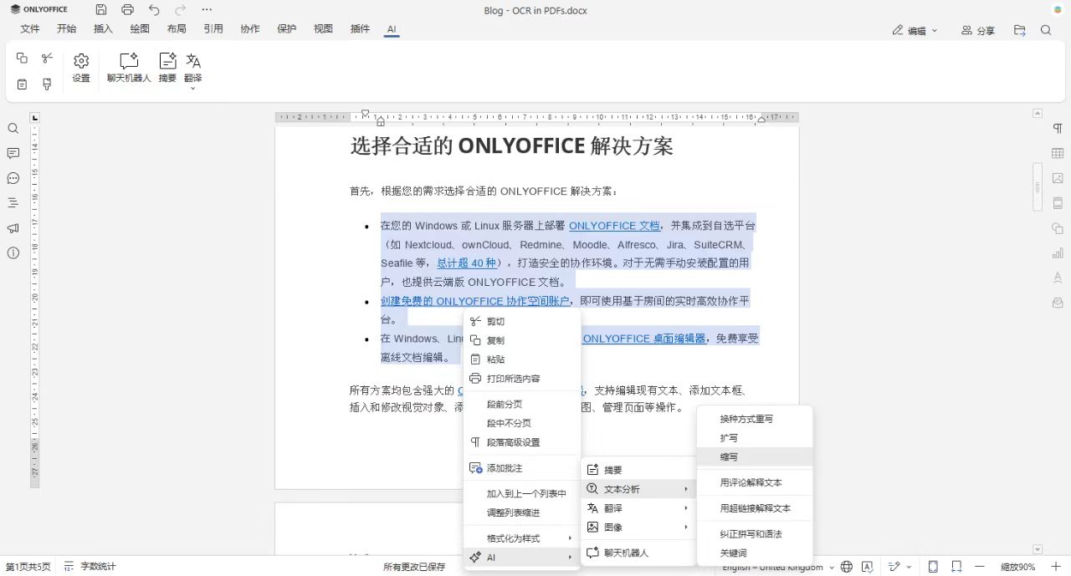This screenshot has height=576, width=1071.
Task: Open the chart settings icon on the right sidebar
Action: (1057, 252)
